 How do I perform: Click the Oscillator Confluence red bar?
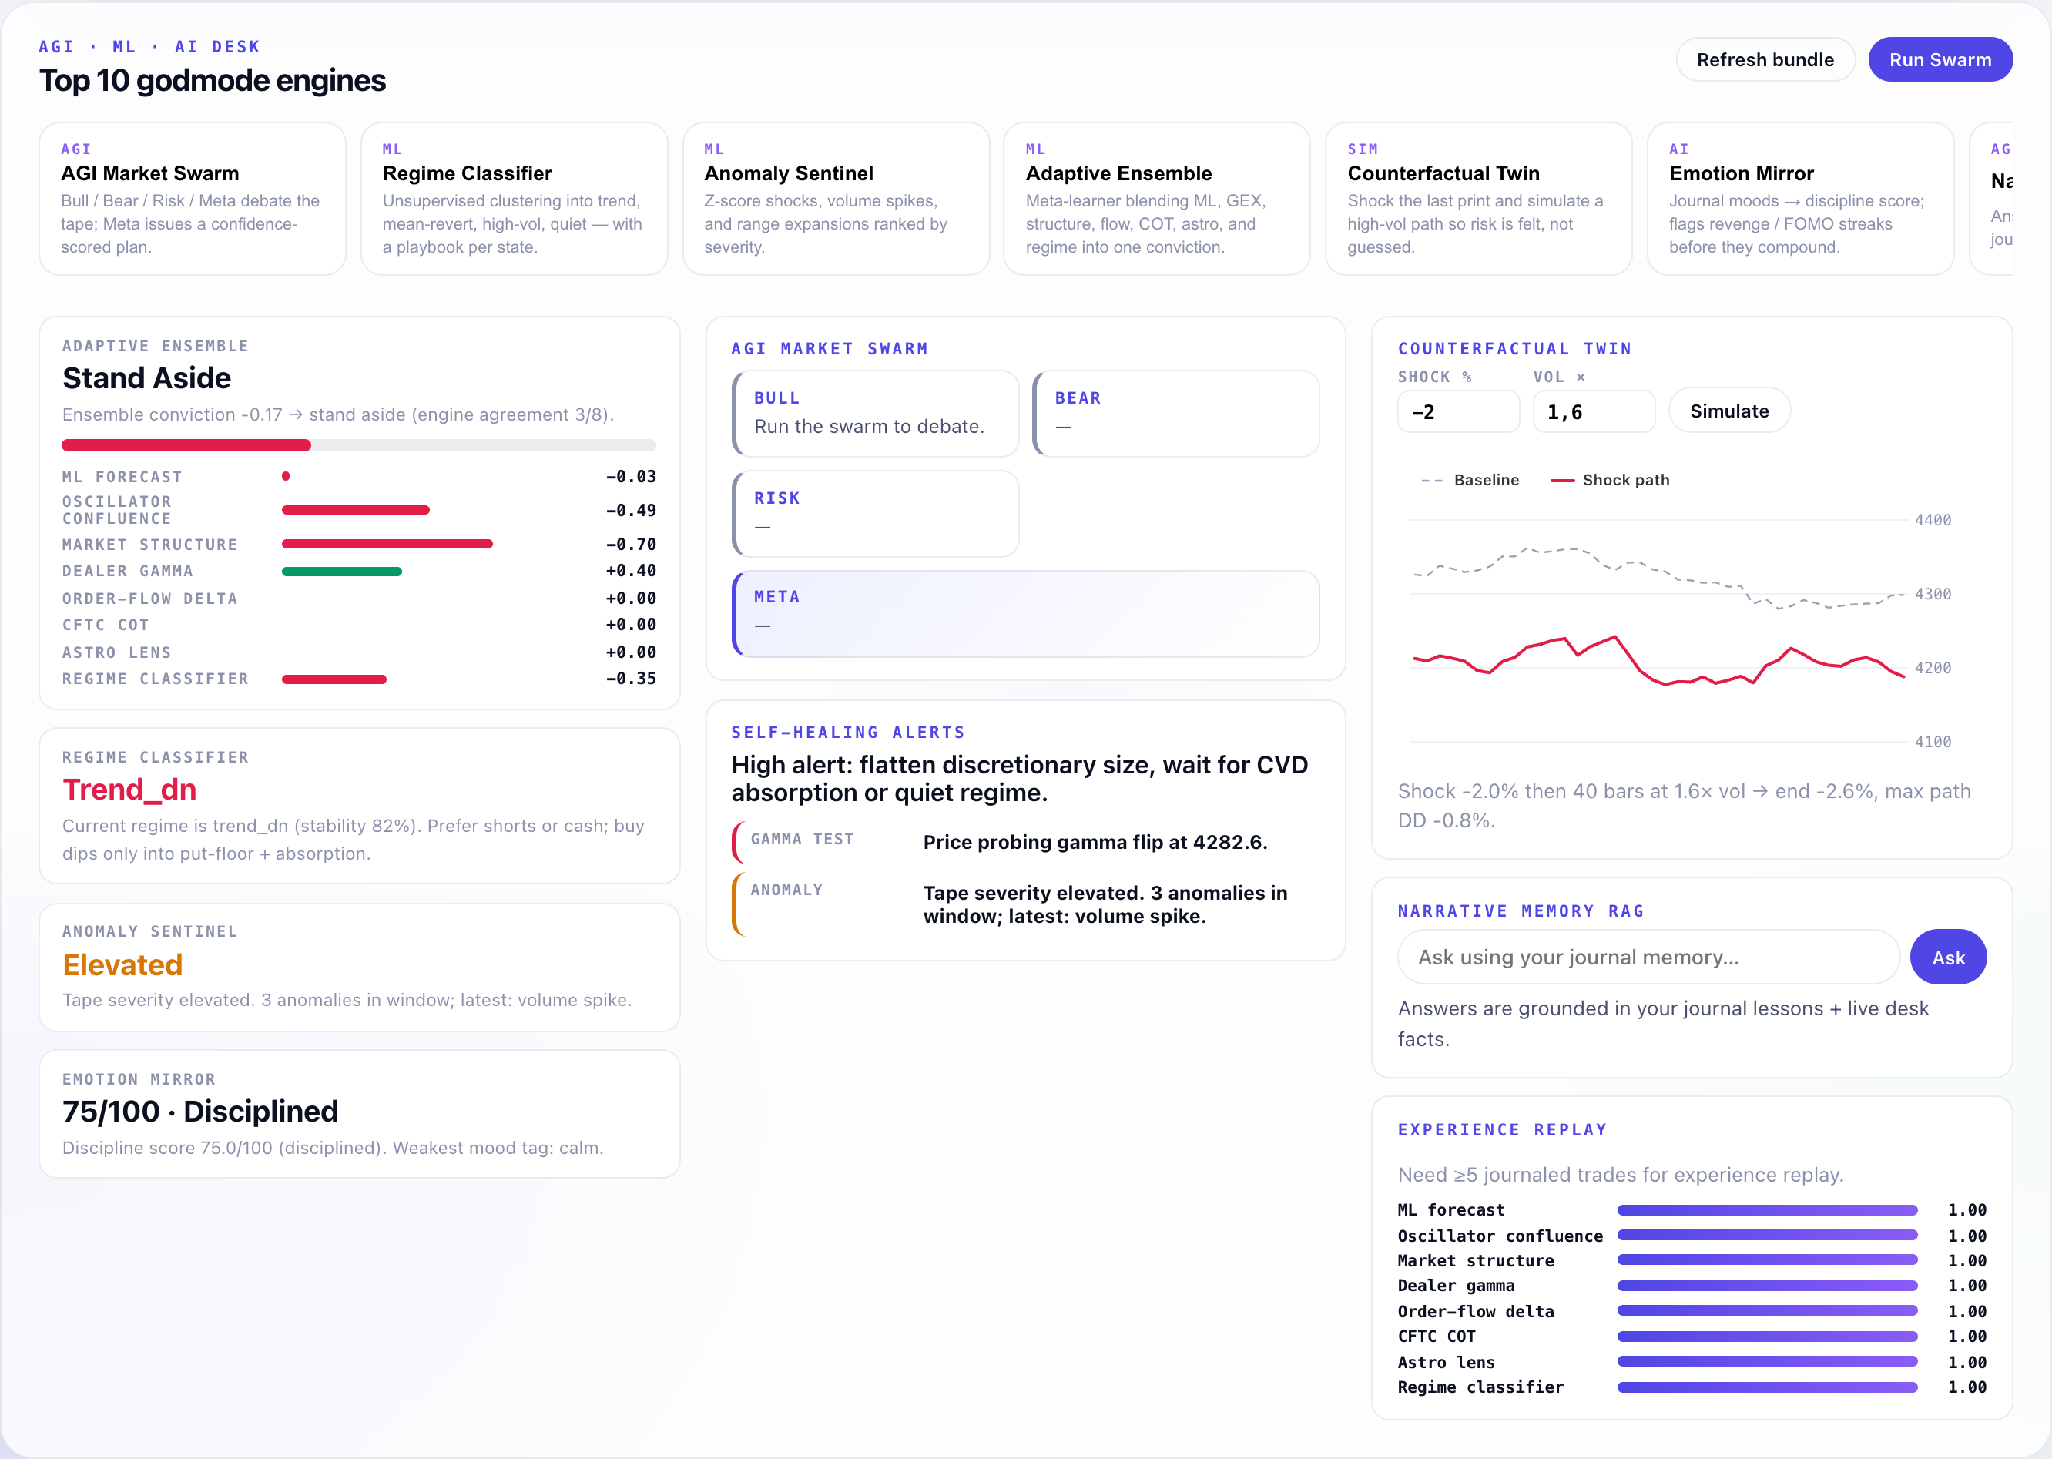[x=356, y=509]
